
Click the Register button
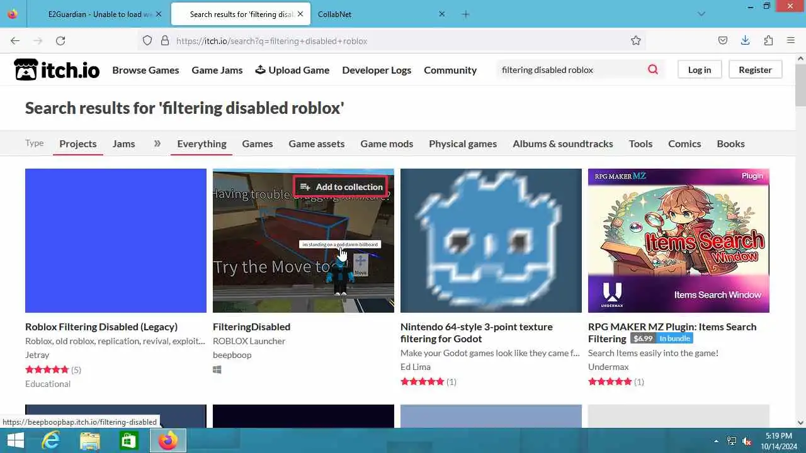[x=755, y=70]
